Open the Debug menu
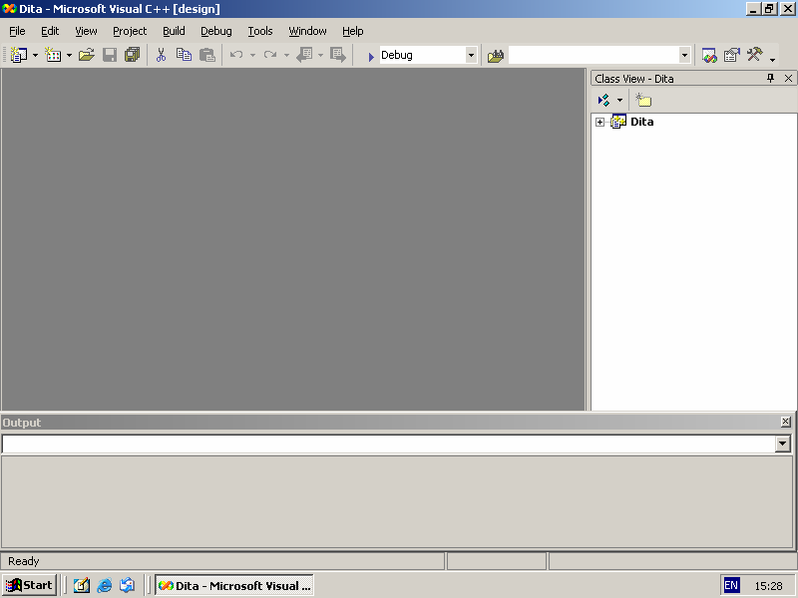The width and height of the screenshot is (798, 598). [216, 31]
